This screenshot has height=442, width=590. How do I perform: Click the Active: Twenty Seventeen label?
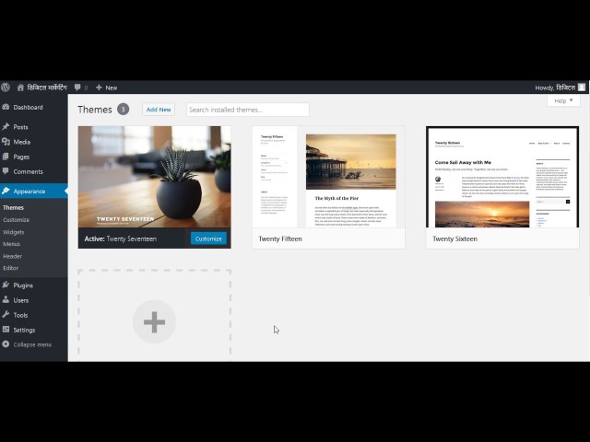tap(121, 238)
